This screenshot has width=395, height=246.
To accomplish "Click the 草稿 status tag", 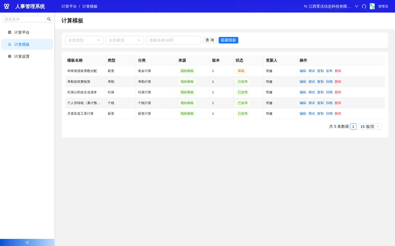I will point(241,71).
